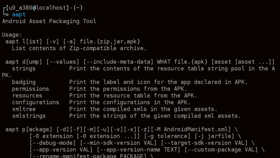Click the --debug-mode option
The height and width of the screenshot is (158, 280).
(x=53, y=143)
